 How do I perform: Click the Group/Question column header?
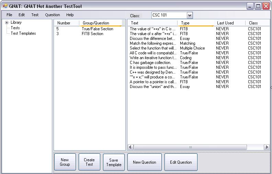coord(100,23)
